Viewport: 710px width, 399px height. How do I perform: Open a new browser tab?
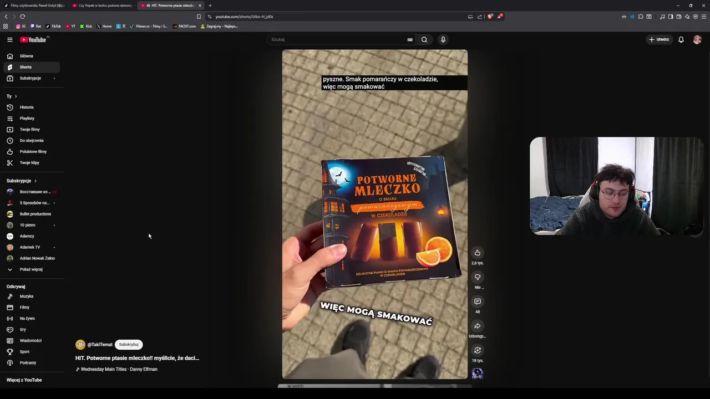[x=210, y=6]
